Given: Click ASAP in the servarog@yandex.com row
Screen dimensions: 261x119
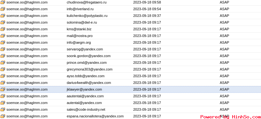Looking at the screenshot, I should 224,49.
